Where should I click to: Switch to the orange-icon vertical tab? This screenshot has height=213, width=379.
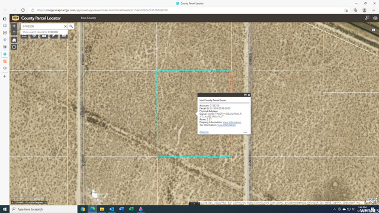(x=5, y=61)
